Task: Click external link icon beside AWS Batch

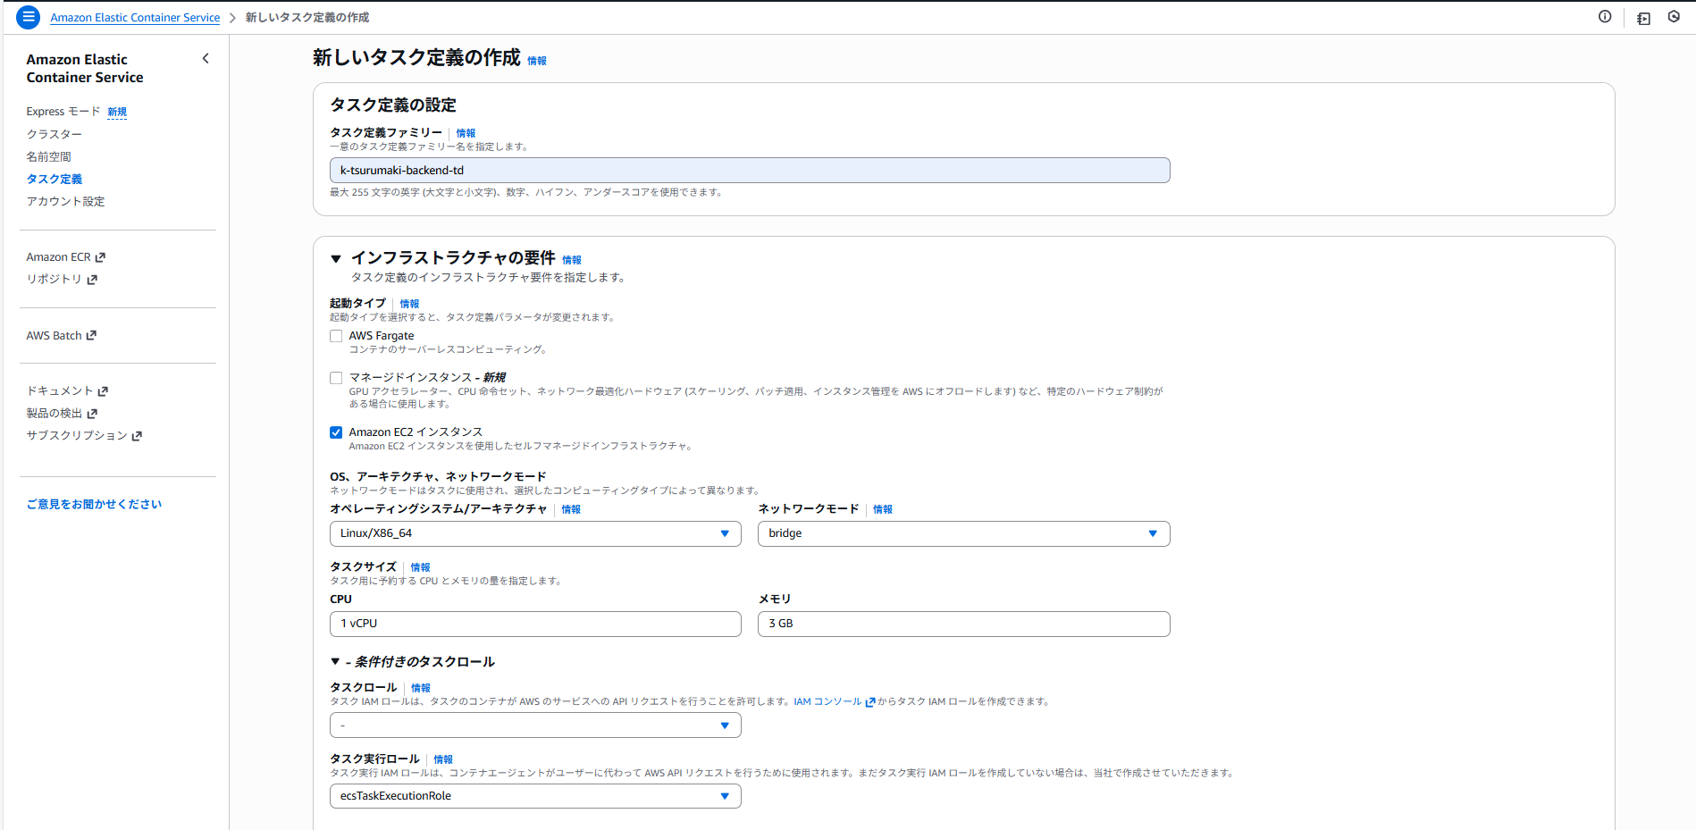Action: click(91, 336)
